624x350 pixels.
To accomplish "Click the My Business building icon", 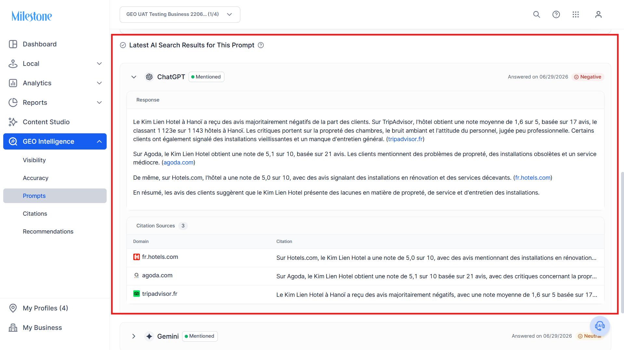I will pyautogui.click(x=13, y=328).
